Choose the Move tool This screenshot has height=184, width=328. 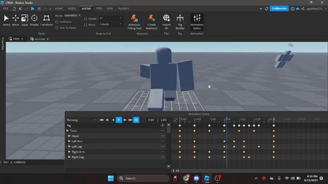coord(15,20)
